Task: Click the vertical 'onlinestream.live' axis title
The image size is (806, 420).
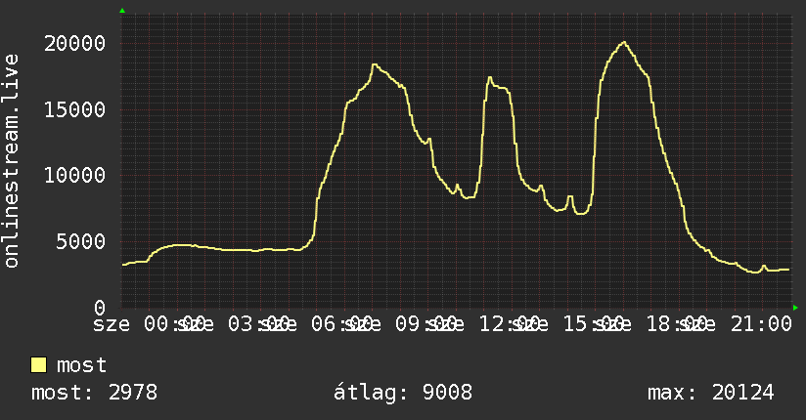Action: [x=11, y=161]
